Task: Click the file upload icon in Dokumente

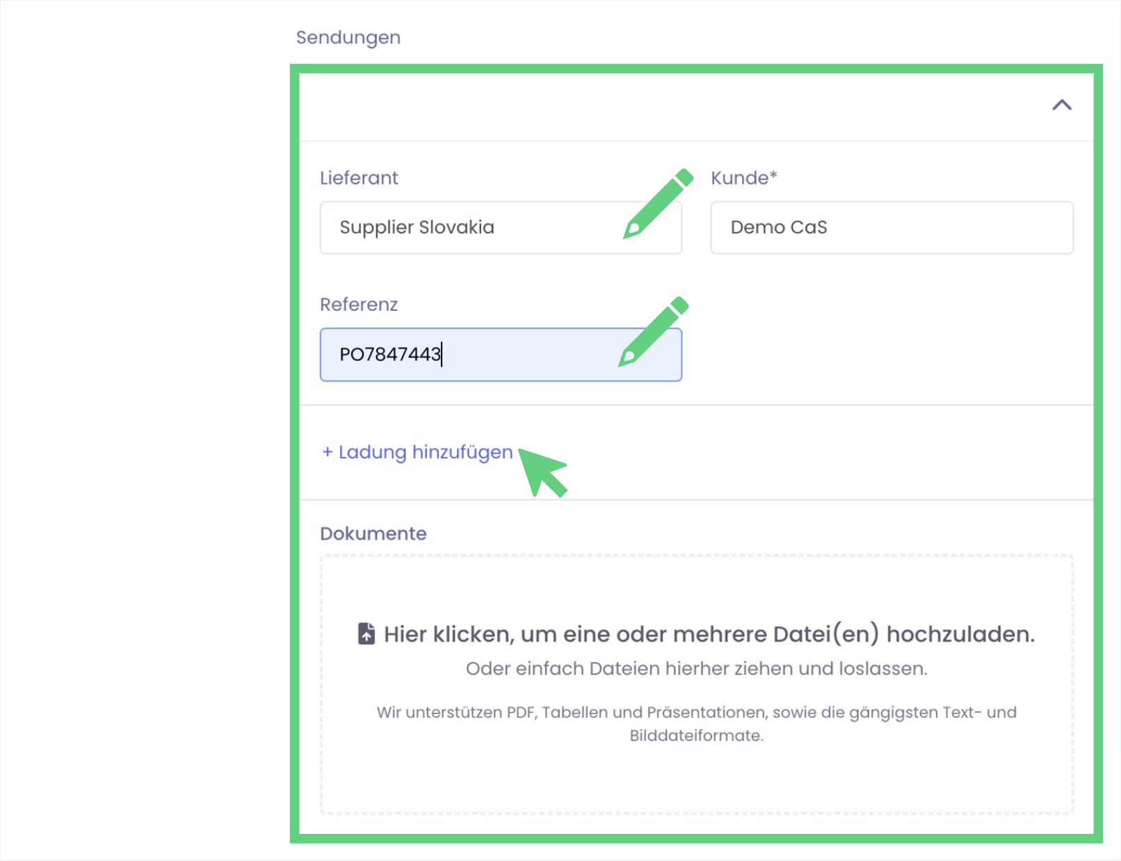Action: (366, 634)
